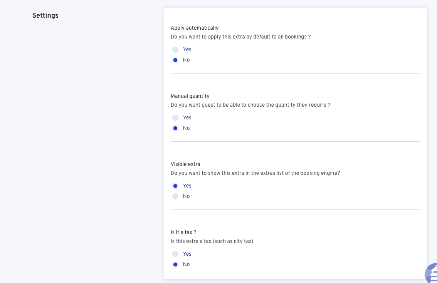Click the 'Visible extra' label

click(x=185, y=164)
